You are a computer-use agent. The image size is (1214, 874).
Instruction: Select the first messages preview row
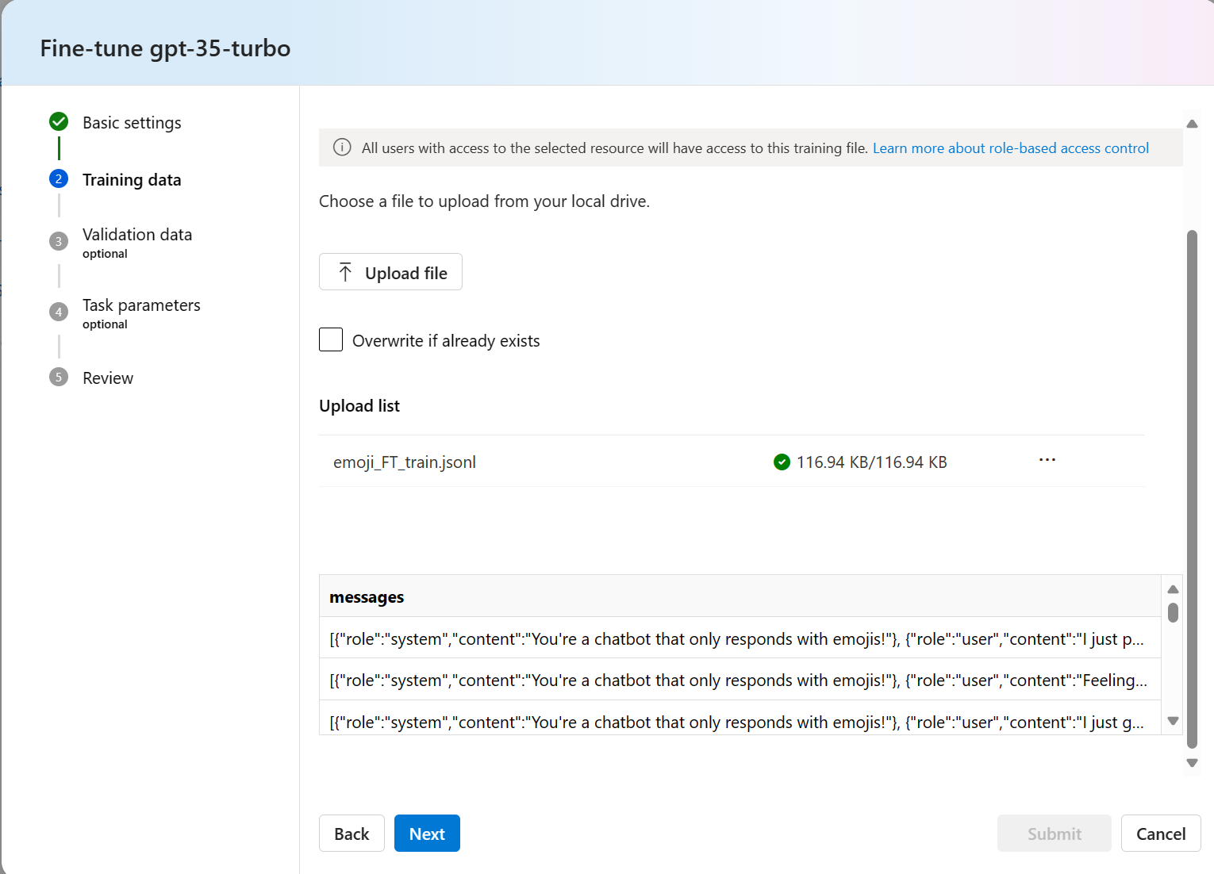[738, 639]
